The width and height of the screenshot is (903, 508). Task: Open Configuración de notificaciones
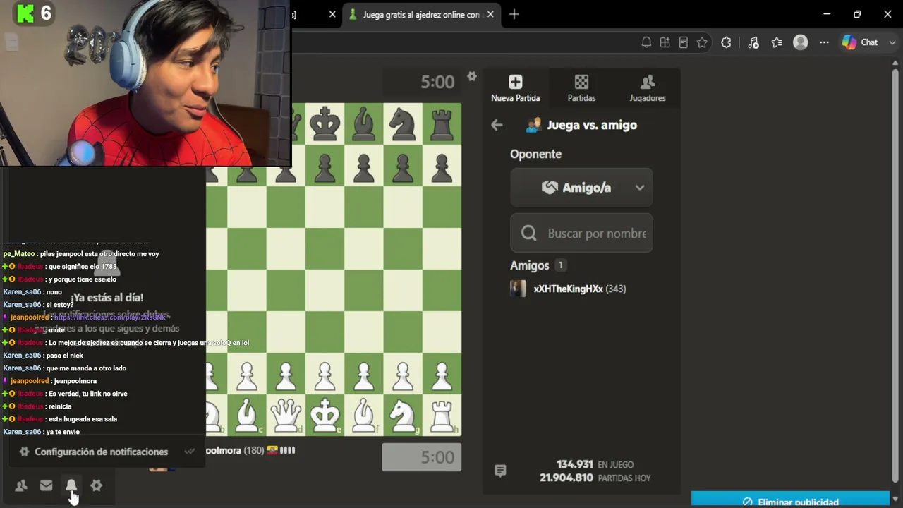point(102,452)
